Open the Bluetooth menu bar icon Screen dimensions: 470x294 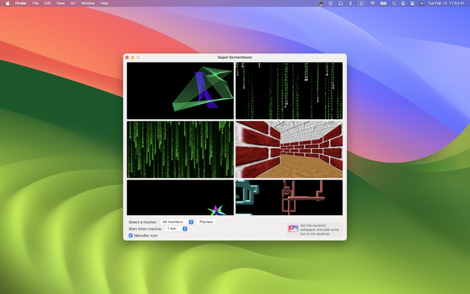350,3
